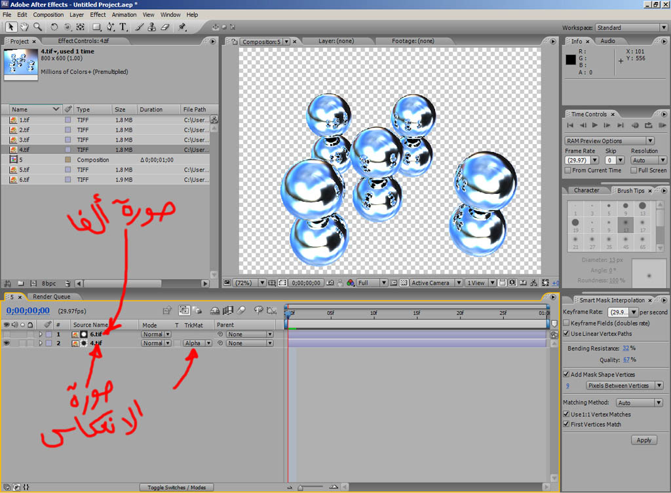Hide the 4.tif layer eye

click(x=7, y=343)
